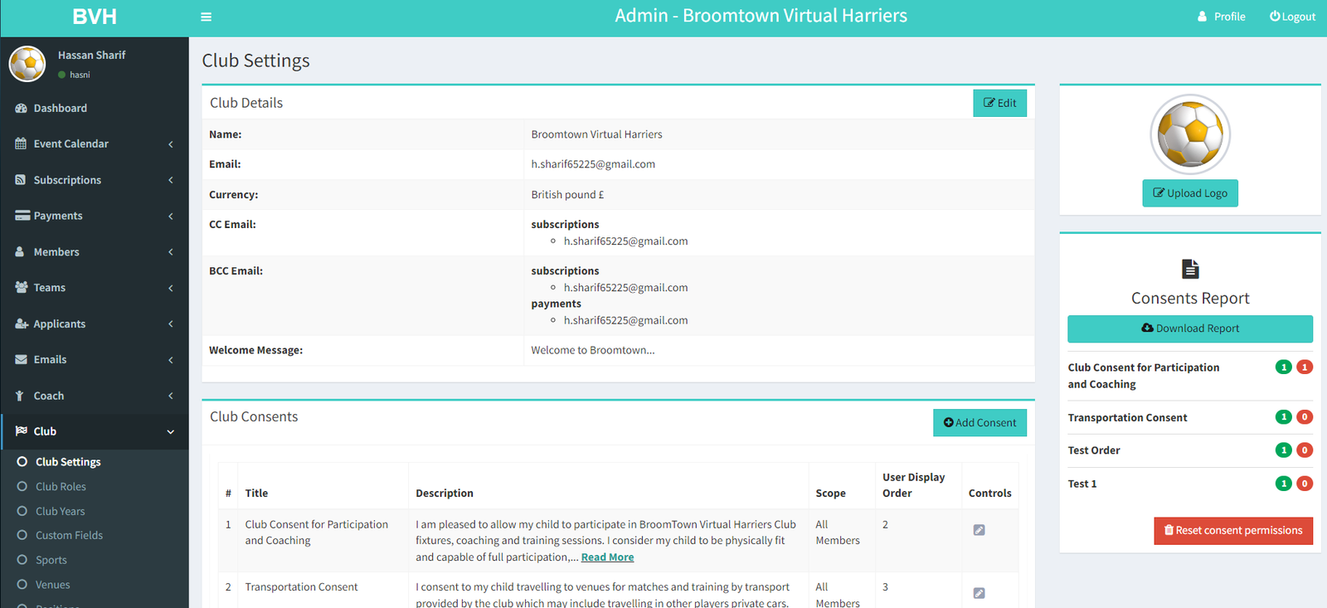Collapse the Club sidebar section
Image resolution: width=1327 pixels, height=608 pixels.
coord(95,431)
